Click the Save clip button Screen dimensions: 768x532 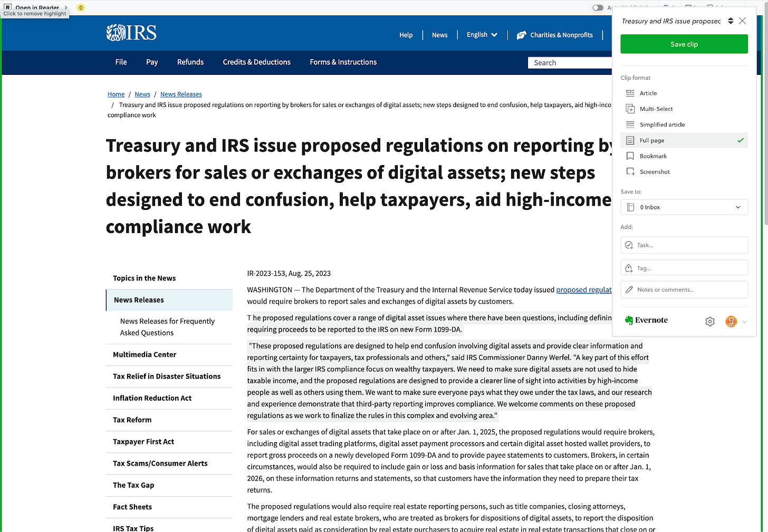(x=684, y=44)
